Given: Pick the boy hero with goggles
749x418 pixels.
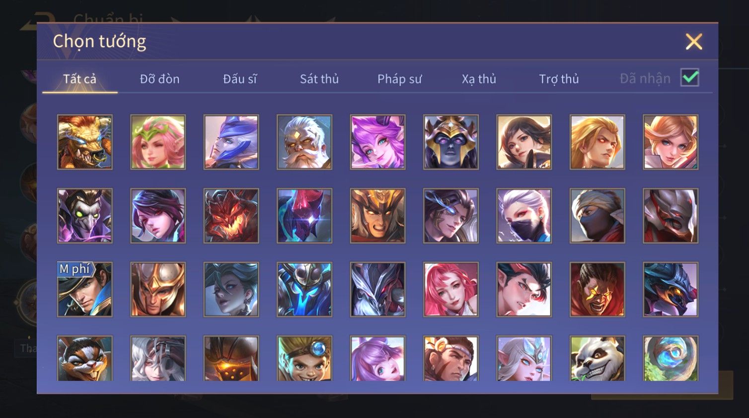Looking at the screenshot, I should pyautogui.click(x=304, y=358).
